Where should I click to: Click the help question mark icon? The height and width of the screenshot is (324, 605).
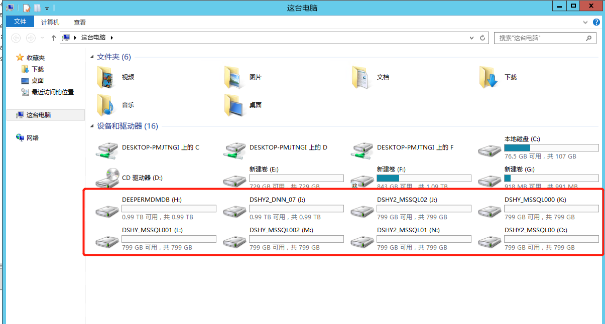tap(596, 22)
